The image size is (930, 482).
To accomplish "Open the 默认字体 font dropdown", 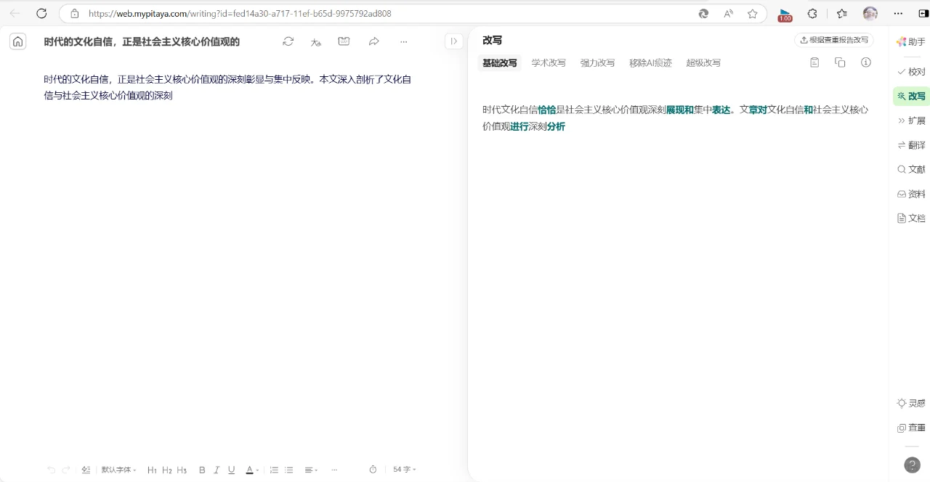I will pyautogui.click(x=118, y=470).
